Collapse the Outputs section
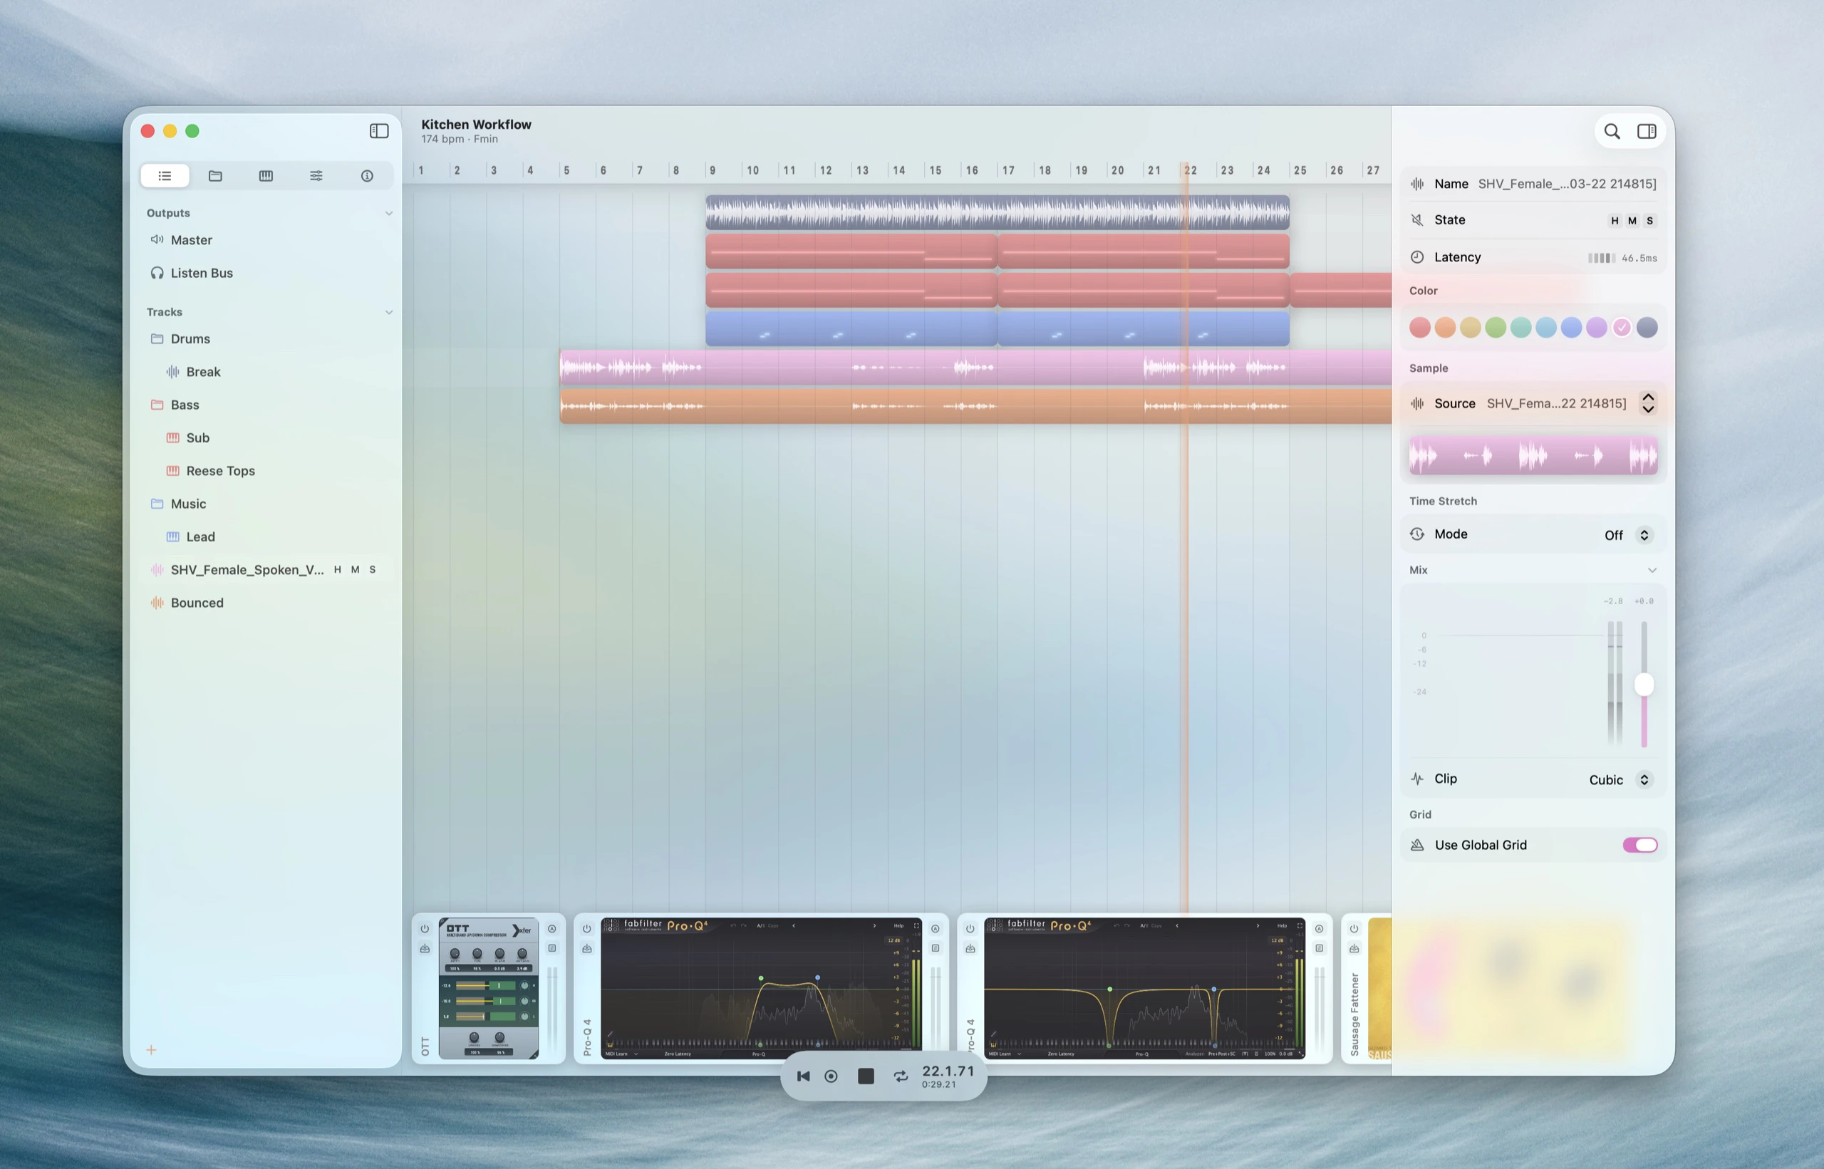The height and width of the screenshot is (1169, 1824). (390, 212)
